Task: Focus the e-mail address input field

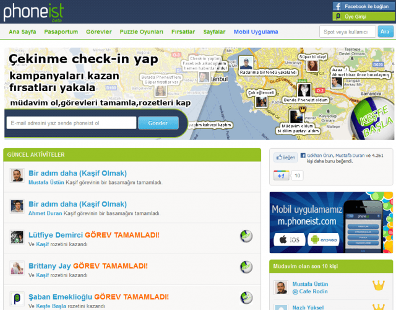Action: 72,123
